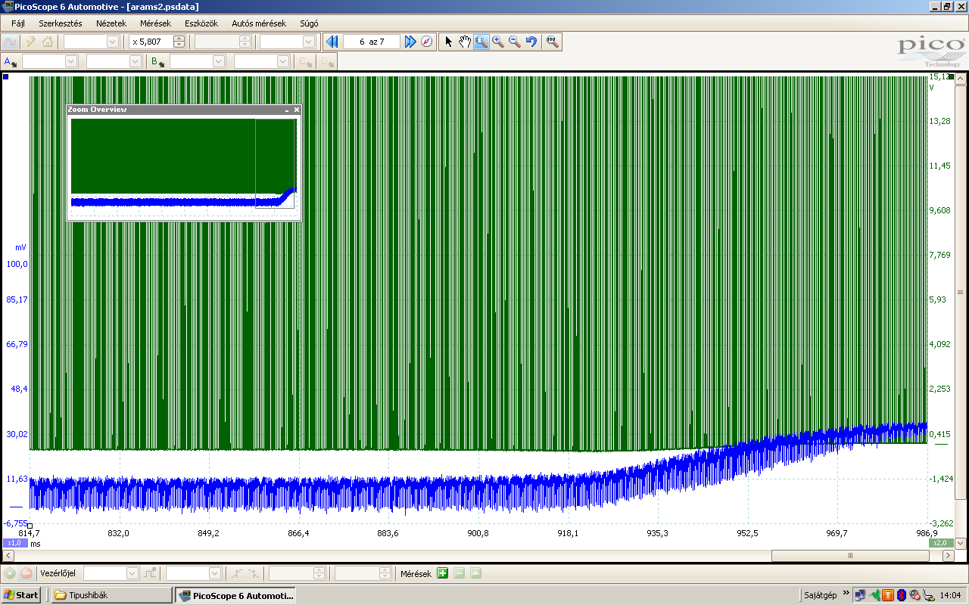Open the Nézetek menu

pyautogui.click(x=111, y=23)
